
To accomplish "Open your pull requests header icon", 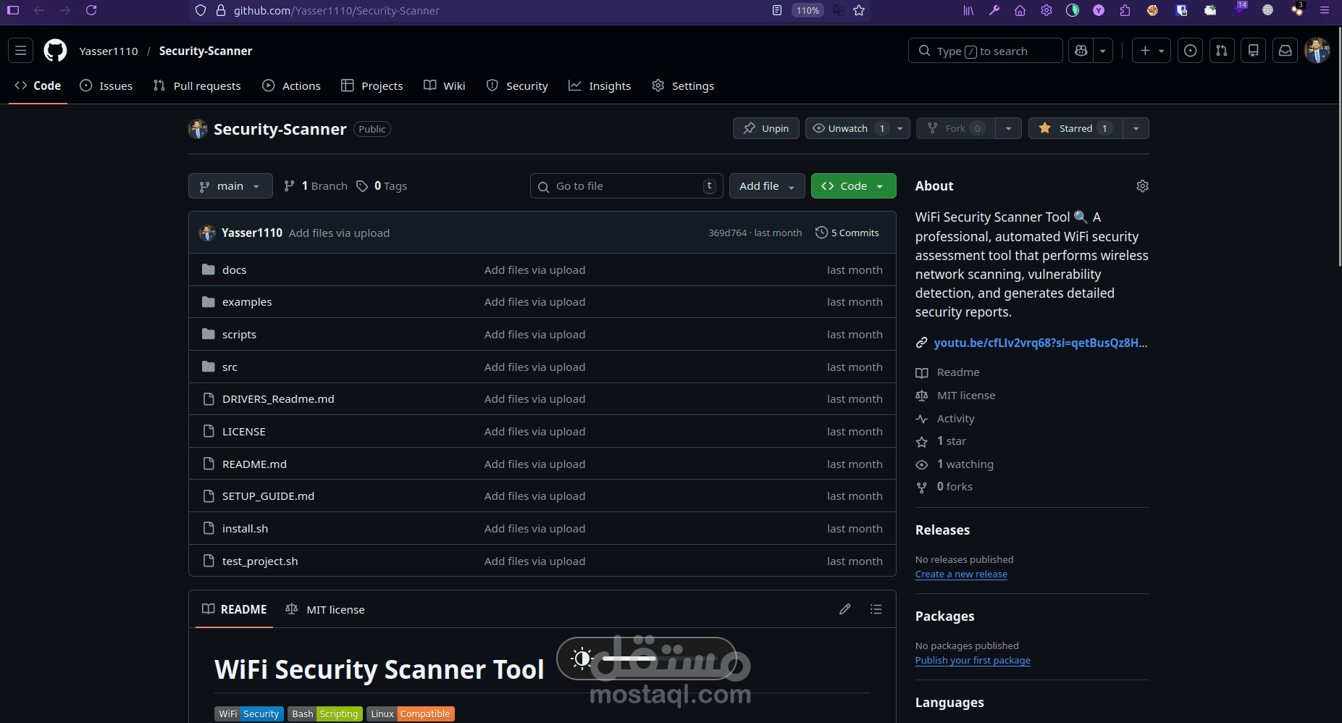I will 1222,51.
